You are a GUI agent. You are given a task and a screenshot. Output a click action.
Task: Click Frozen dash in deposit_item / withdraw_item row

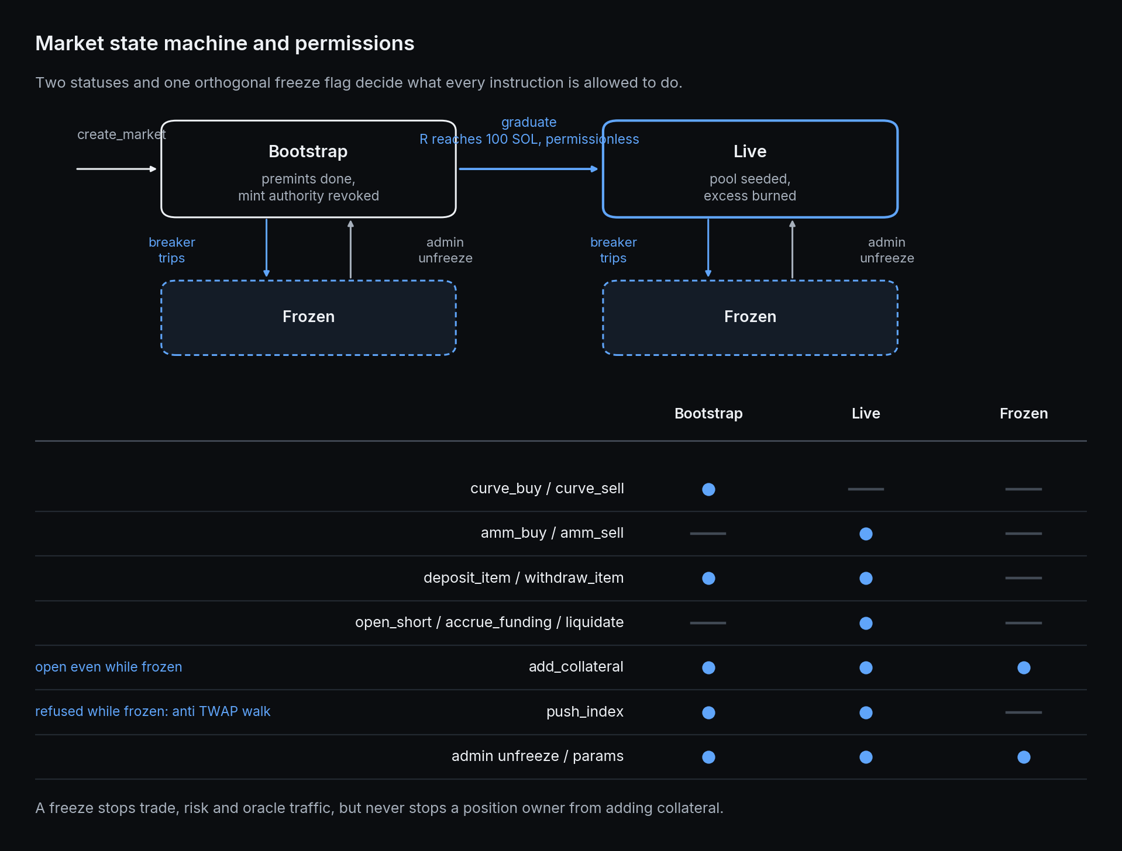[x=1024, y=578]
